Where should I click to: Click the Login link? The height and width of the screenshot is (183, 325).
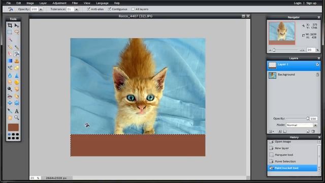(298, 3)
